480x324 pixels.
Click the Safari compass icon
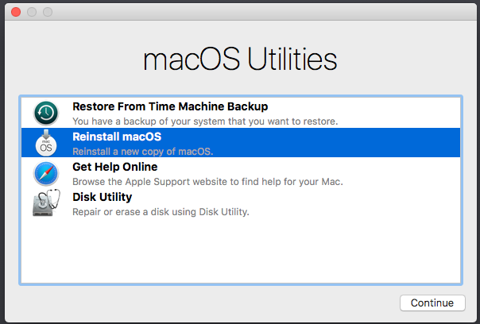[x=46, y=173]
